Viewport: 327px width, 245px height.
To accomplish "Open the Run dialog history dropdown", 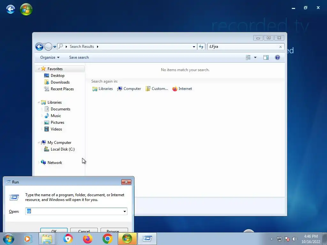I will click(x=125, y=211).
